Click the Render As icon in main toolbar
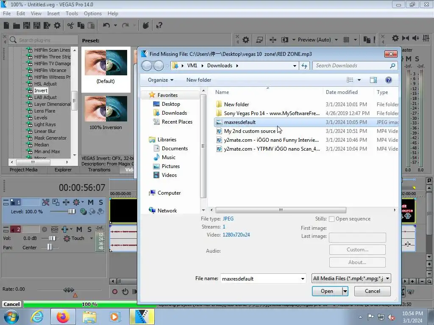 pyautogui.click(x=47, y=25)
